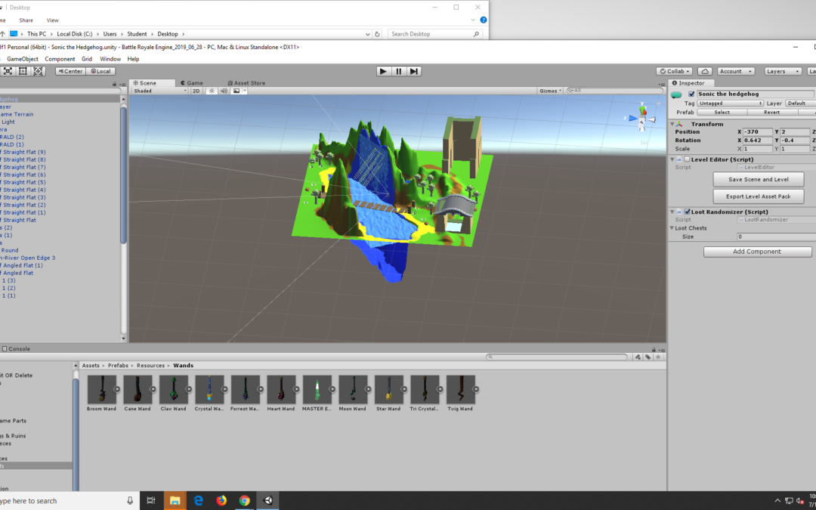
Task: Collapse the Transform component
Action: click(x=672, y=124)
